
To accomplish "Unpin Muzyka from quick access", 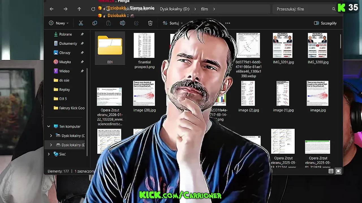I will [82, 62].
